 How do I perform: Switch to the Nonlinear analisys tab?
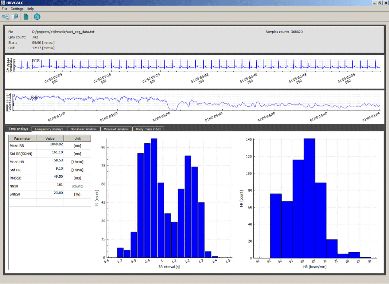click(83, 129)
